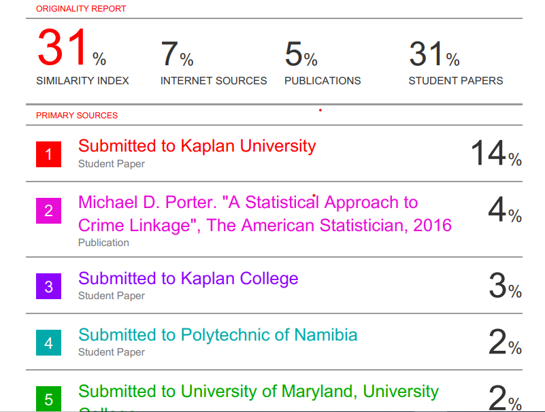The width and height of the screenshot is (545, 412).
Task: Click the 5% publications figure
Action: [x=301, y=54]
